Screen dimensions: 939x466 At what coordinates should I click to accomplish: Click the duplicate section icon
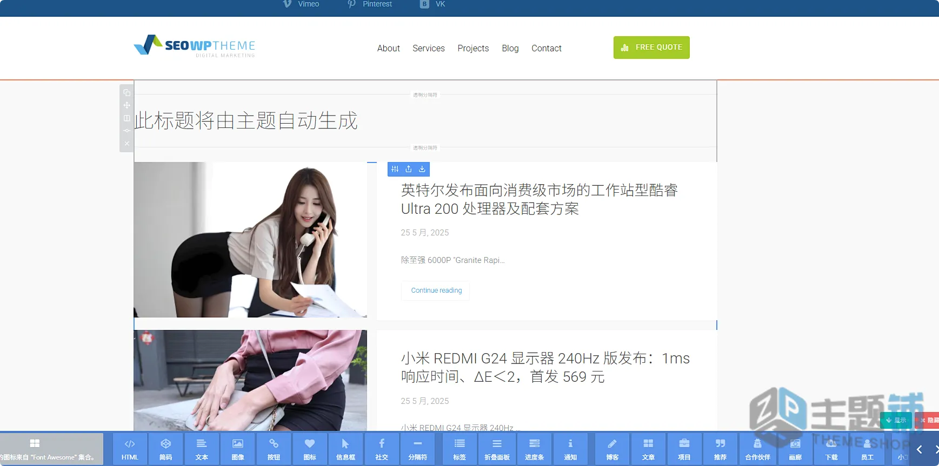pos(126,92)
